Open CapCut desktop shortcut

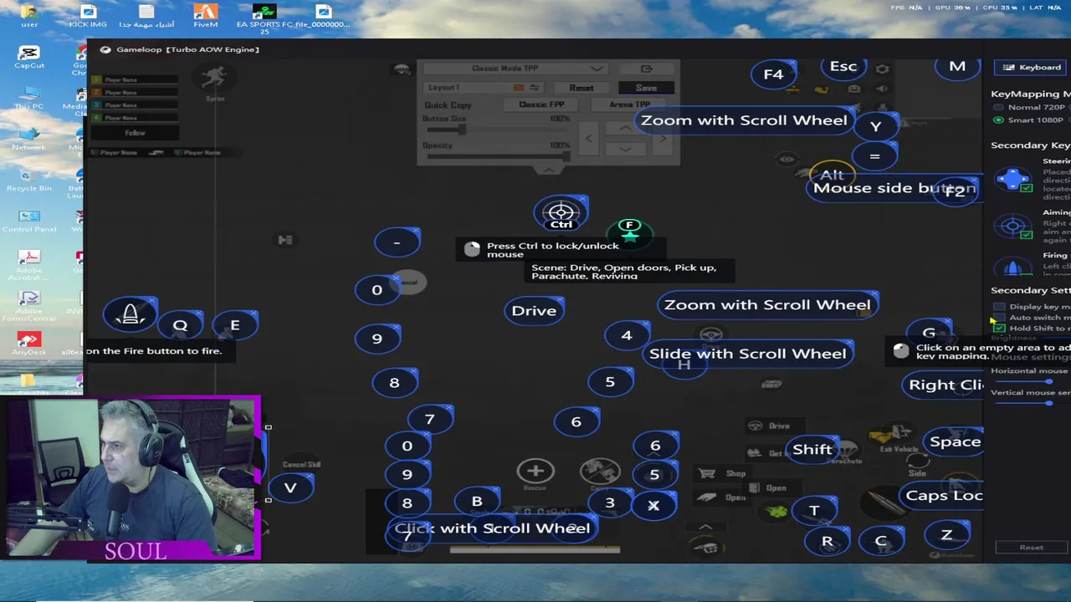(x=29, y=57)
